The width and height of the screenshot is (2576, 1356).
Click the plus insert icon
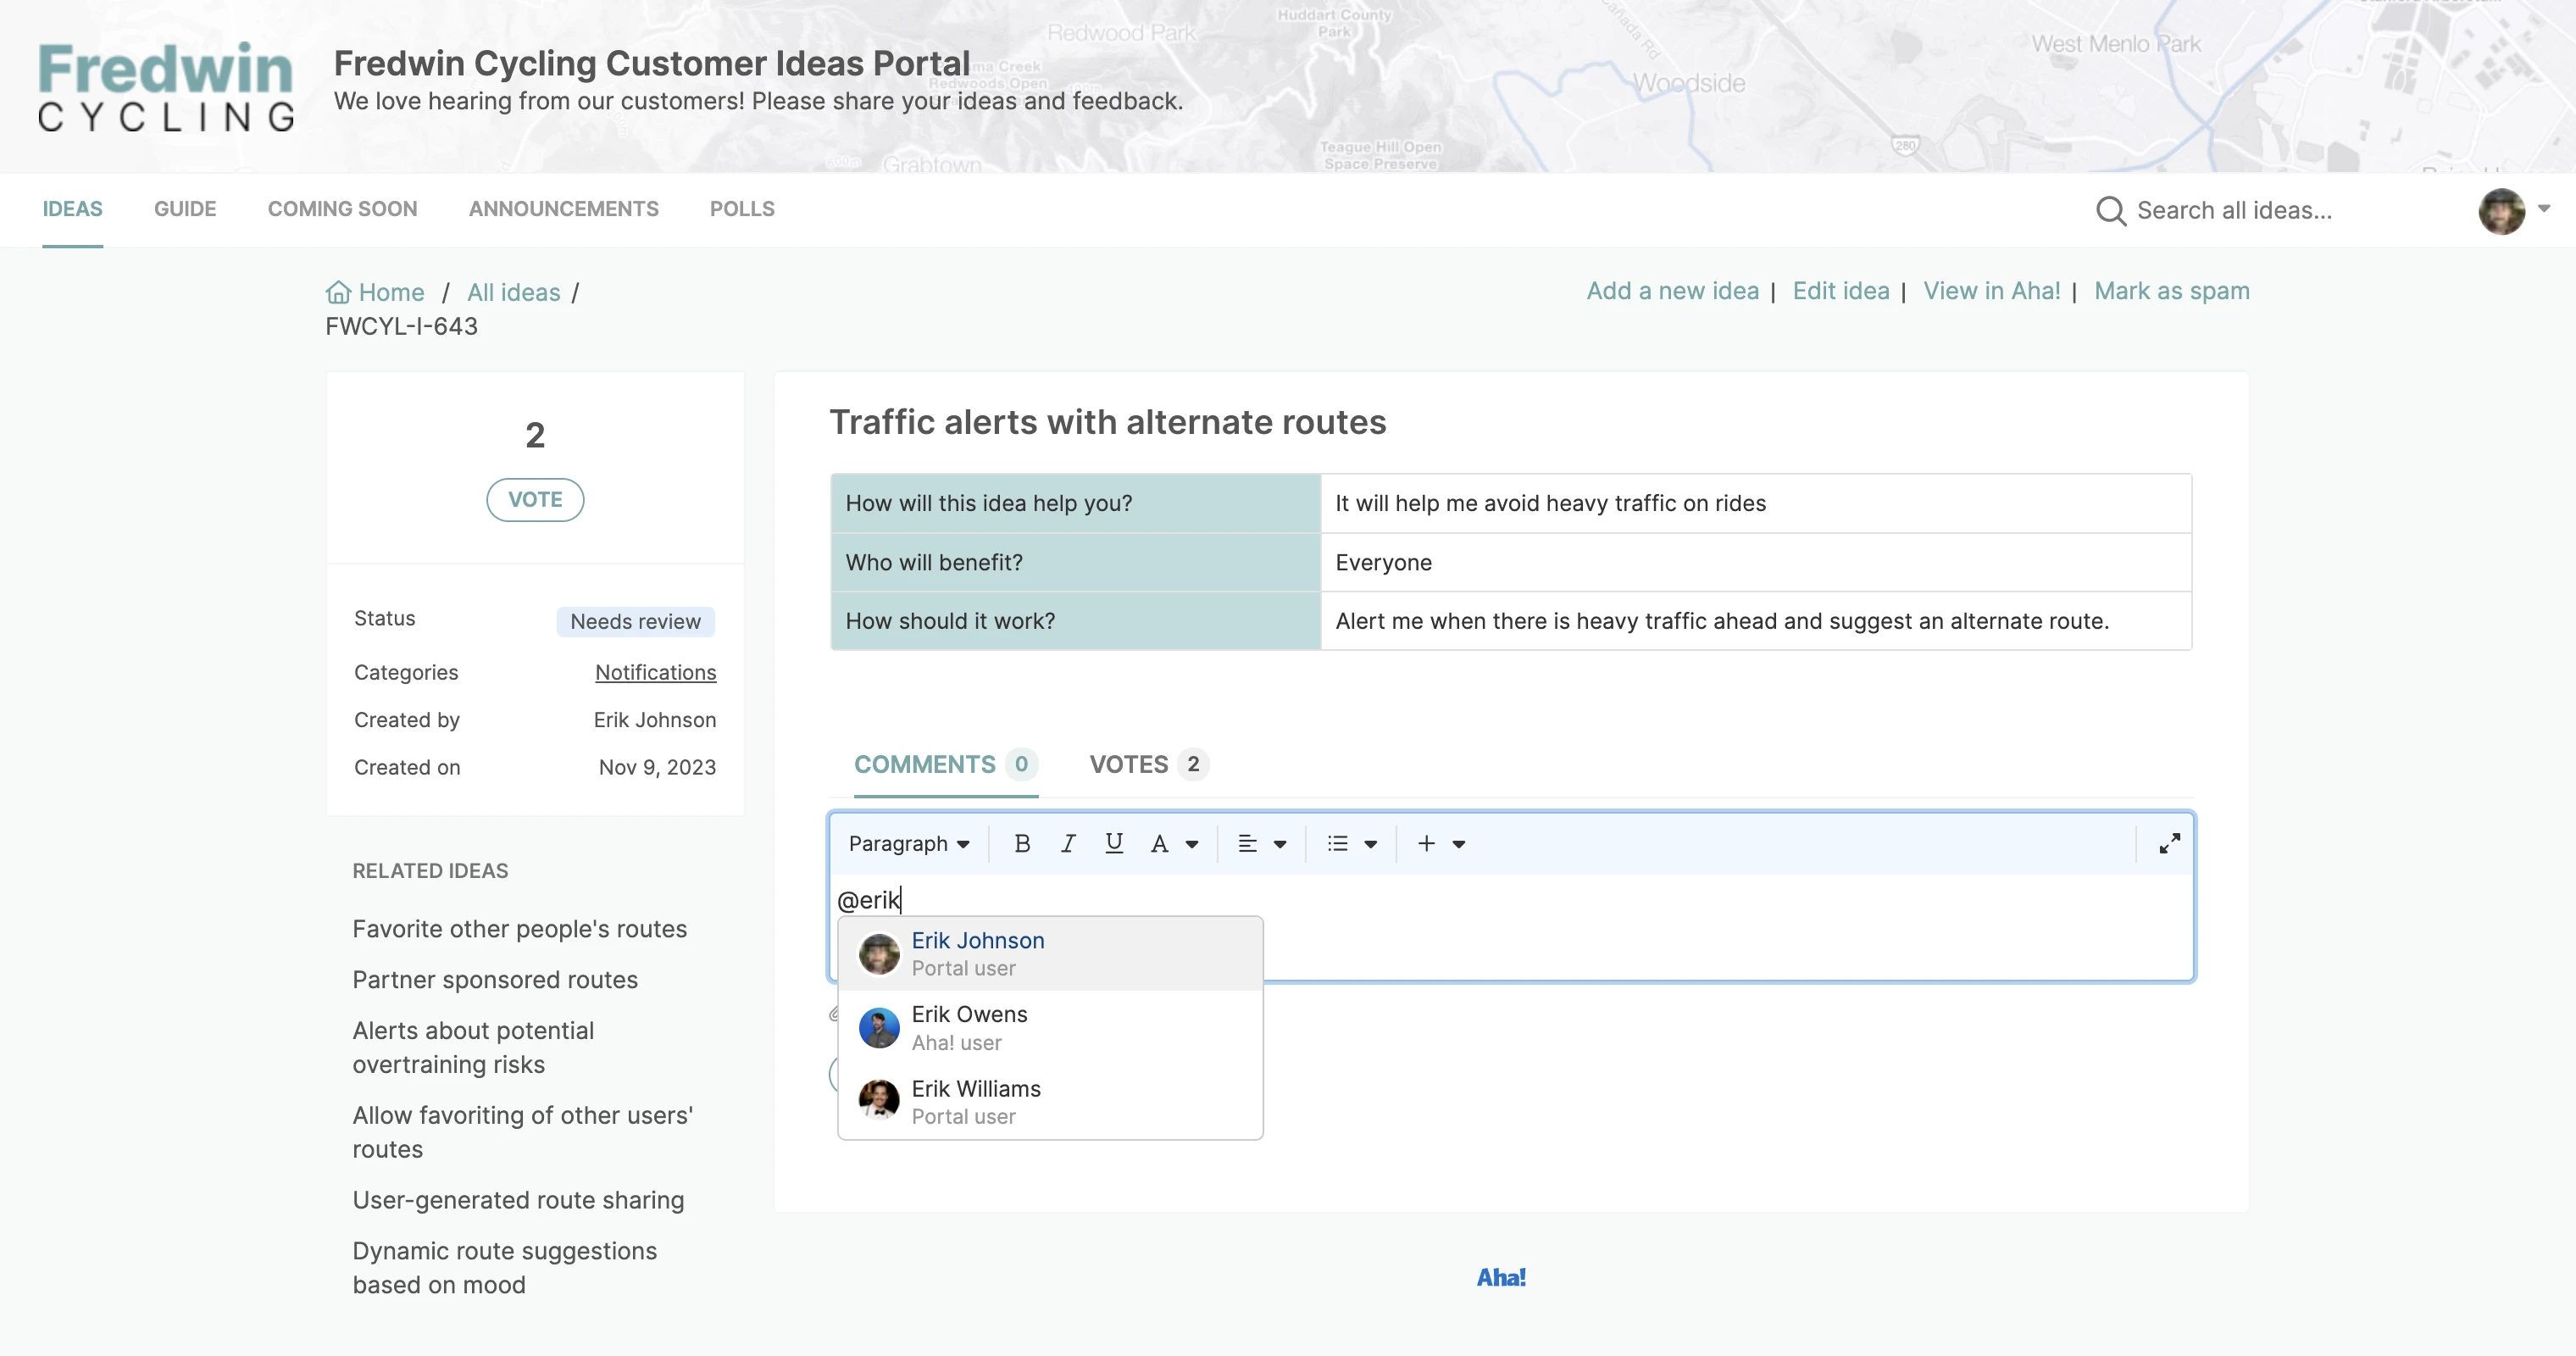click(x=1427, y=843)
